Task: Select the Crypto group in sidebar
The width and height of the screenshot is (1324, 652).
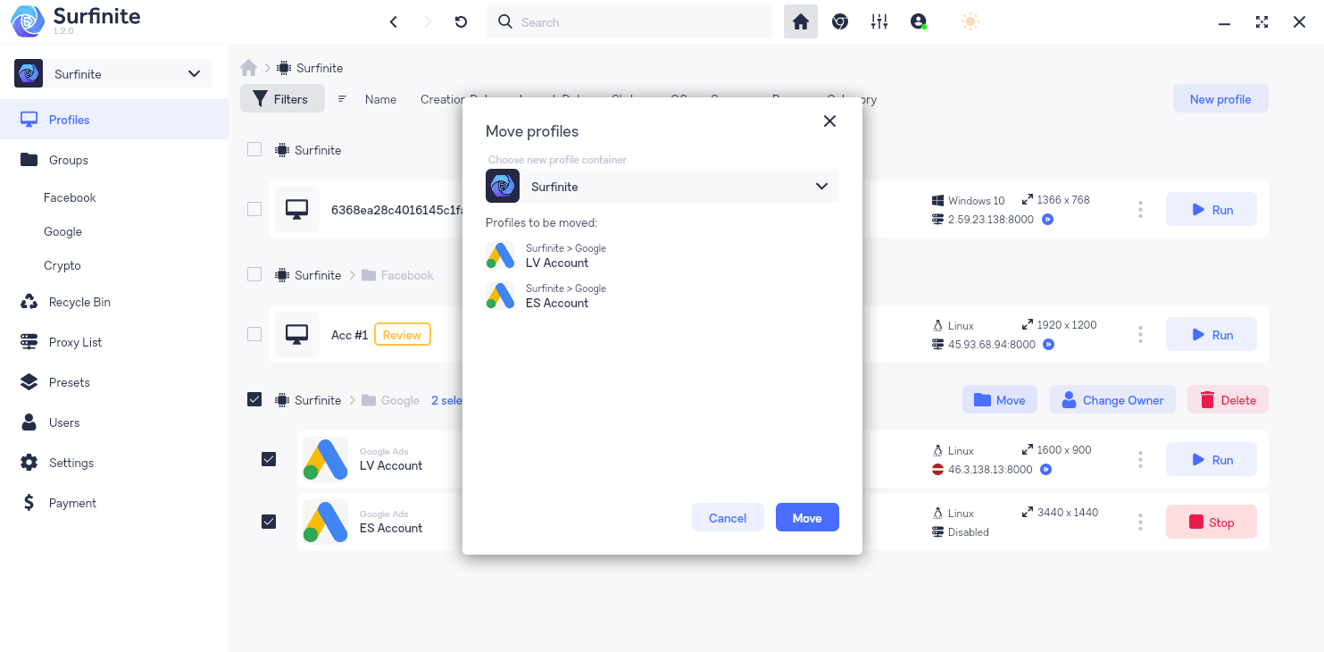Action: [62, 265]
